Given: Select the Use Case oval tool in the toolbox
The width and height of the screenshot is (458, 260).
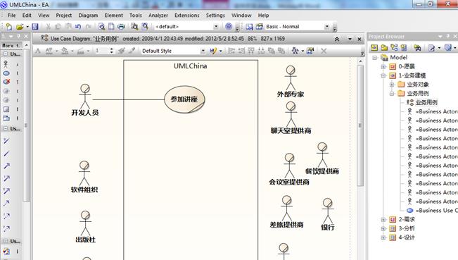Looking at the screenshot, I should click(x=6, y=73).
